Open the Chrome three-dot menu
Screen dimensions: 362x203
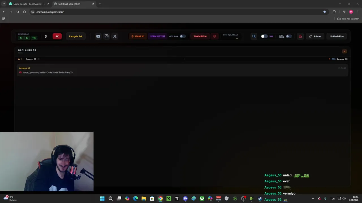click(358, 12)
